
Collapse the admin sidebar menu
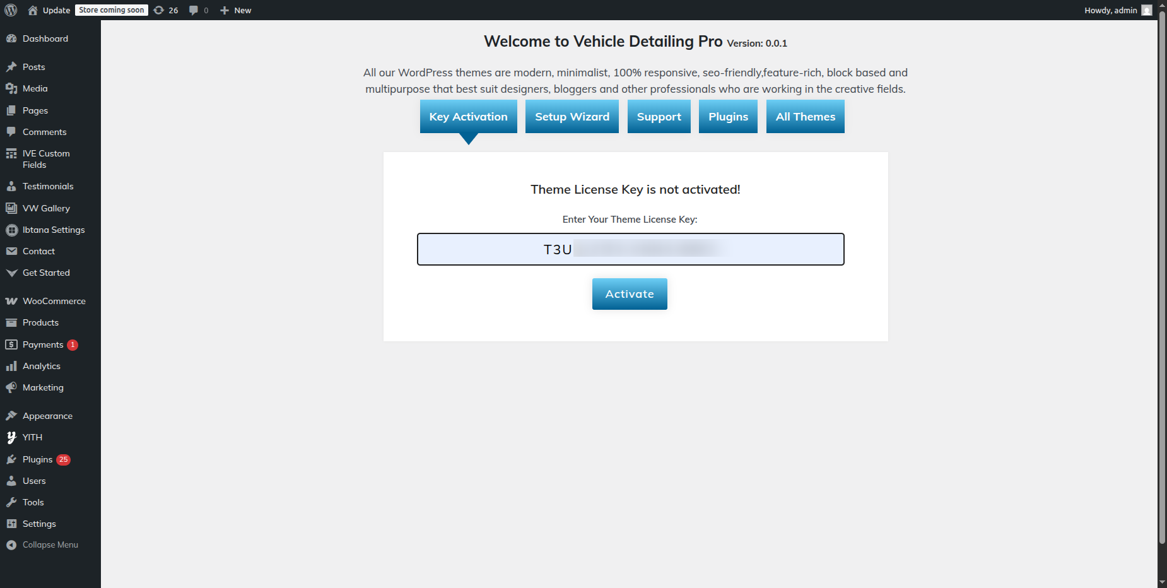coord(50,544)
